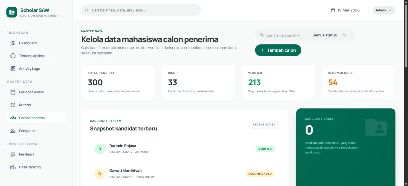The image size is (408, 186).
Task: Click the Kriteria sliders icon
Action: point(13,105)
